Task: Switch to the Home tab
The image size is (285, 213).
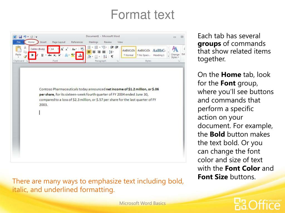Action: (31, 42)
